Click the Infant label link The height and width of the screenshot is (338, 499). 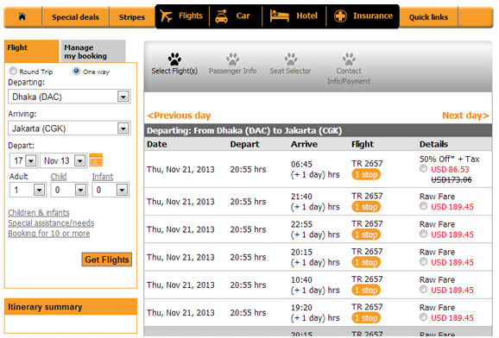[x=103, y=177]
